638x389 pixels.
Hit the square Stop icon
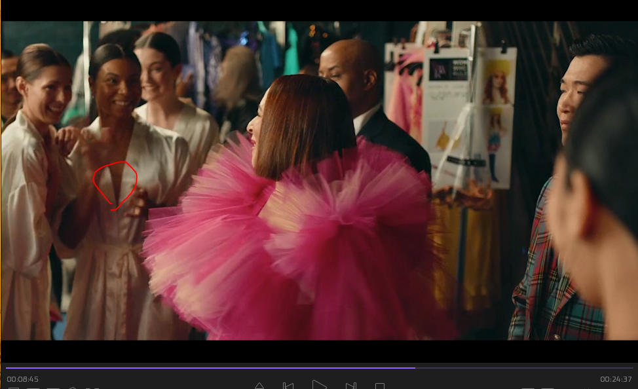tap(380, 386)
